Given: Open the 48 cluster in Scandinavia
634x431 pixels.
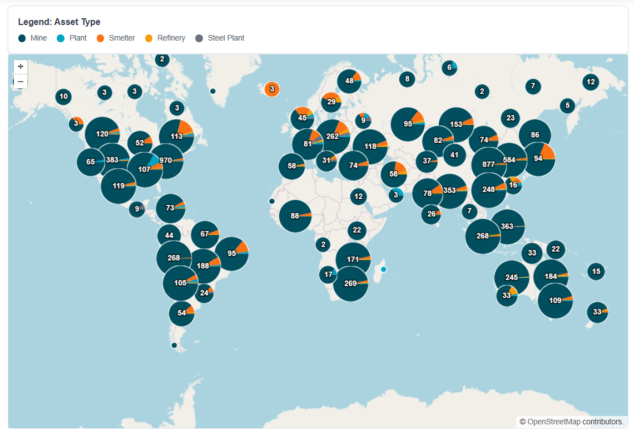Looking at the screenshot, I should [349, 81].
